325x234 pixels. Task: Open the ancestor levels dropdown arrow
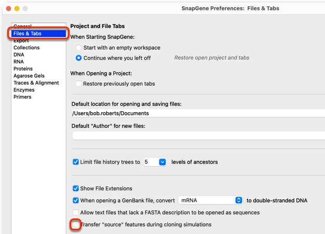click(x=162, y=162)
